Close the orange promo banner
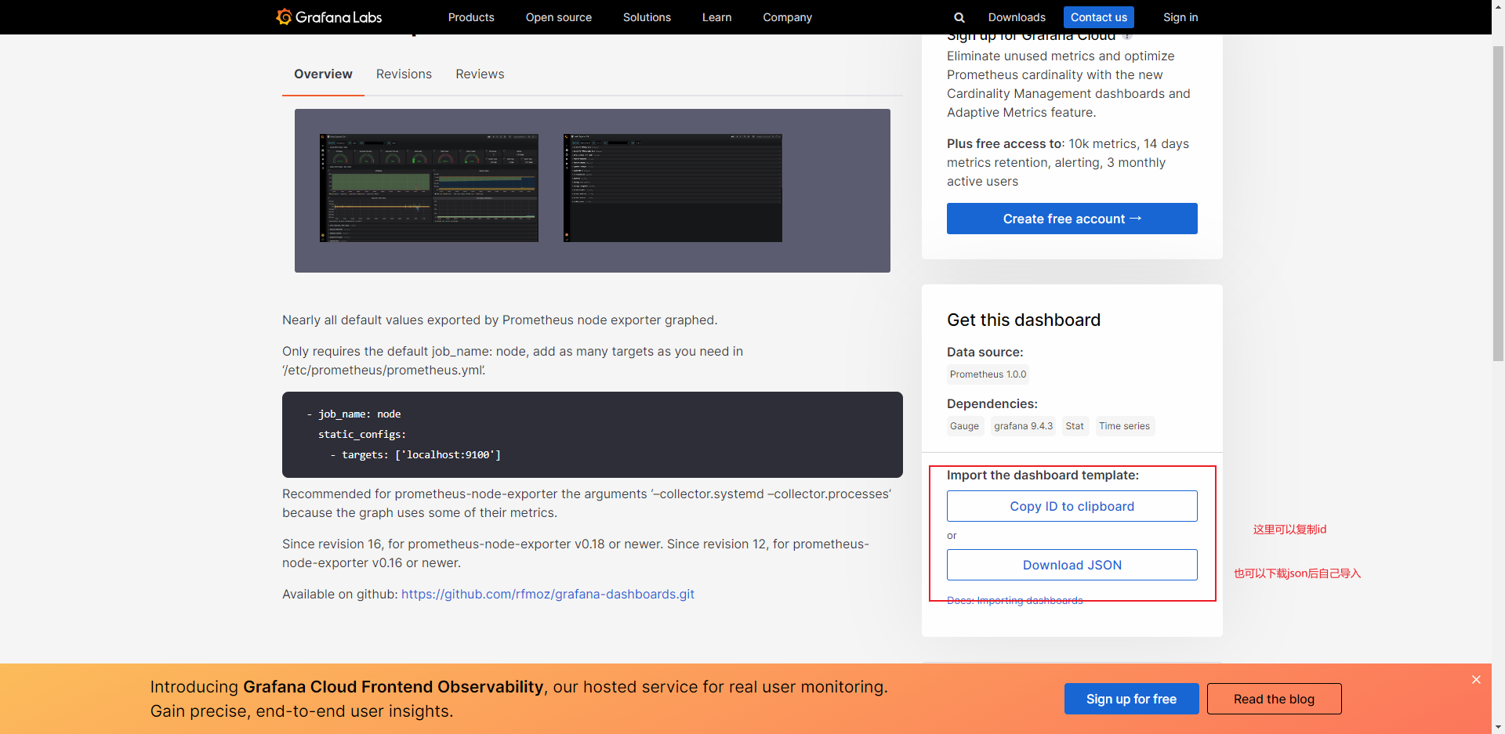 (1476, 679)
